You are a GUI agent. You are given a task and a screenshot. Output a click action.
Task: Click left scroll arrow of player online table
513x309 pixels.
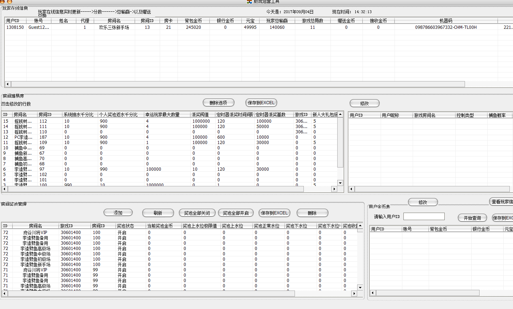click(x=8, y=84)
